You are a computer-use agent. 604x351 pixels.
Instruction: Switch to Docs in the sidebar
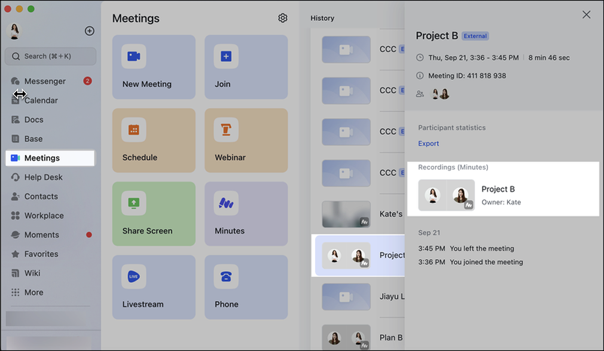pos(33,119)
